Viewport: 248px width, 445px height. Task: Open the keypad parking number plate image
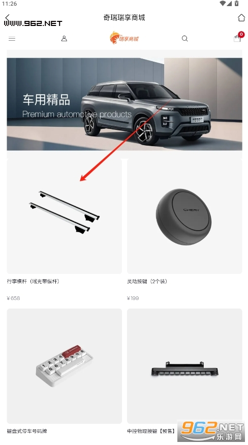(x=65, y=366)
